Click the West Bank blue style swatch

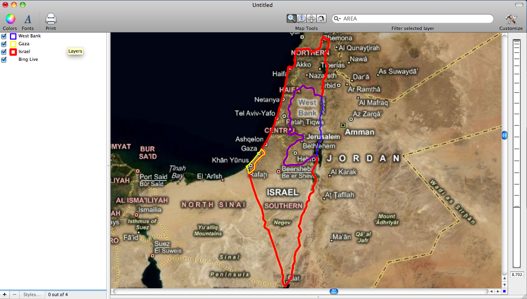13,36
